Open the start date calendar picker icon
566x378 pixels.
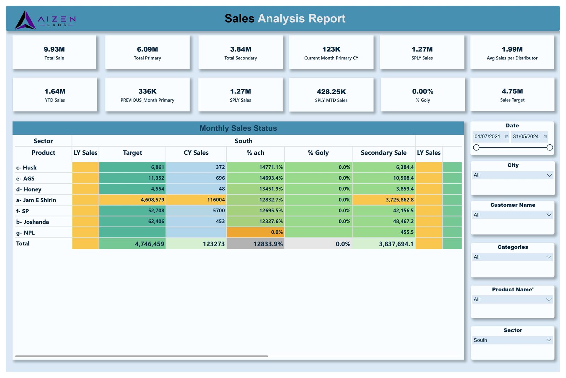507,137
